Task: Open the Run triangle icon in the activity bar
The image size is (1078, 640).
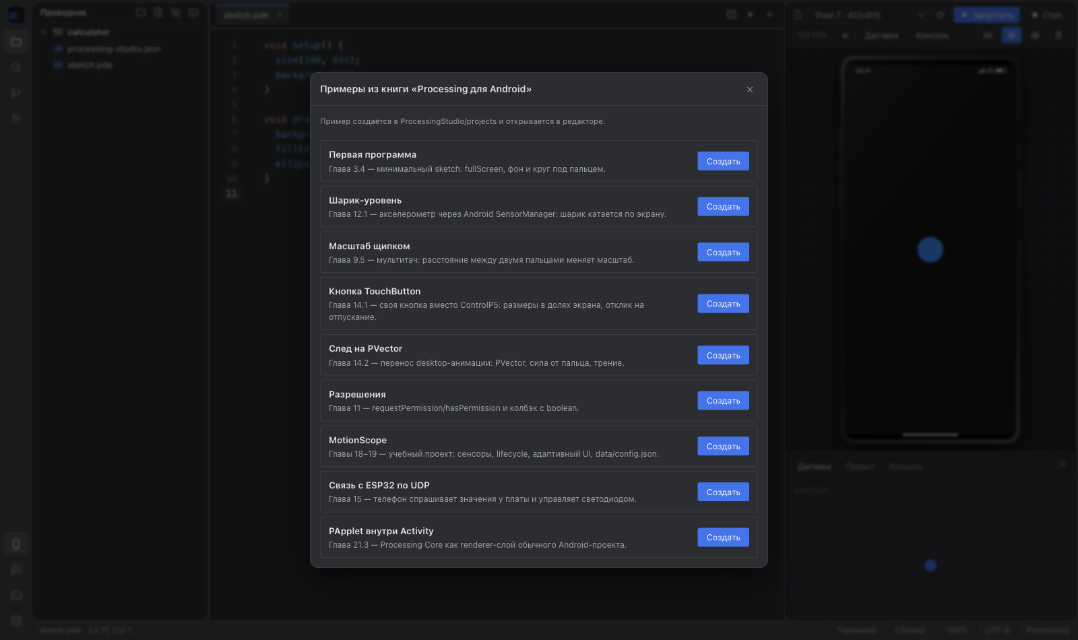Action: point(16,119)
